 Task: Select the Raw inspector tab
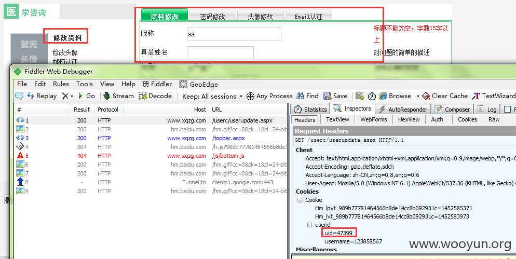(494, 119)
